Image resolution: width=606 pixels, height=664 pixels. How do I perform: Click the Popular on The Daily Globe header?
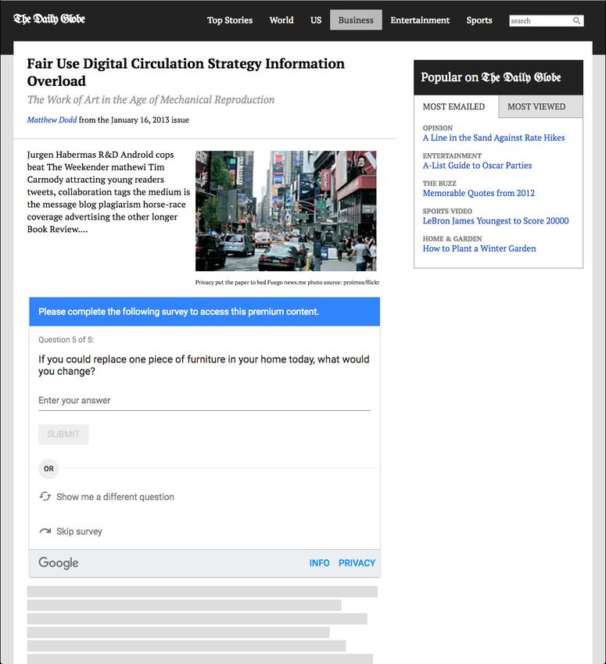coord(498,77)
